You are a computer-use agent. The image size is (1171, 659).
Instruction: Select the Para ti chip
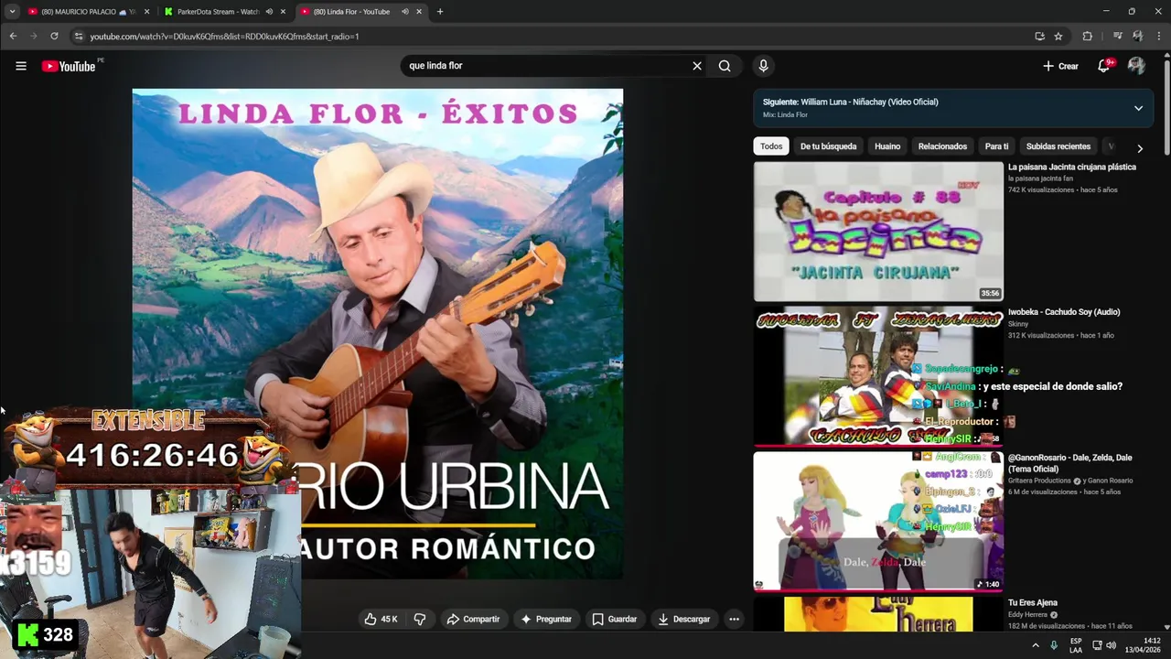[x=996, y=146]
